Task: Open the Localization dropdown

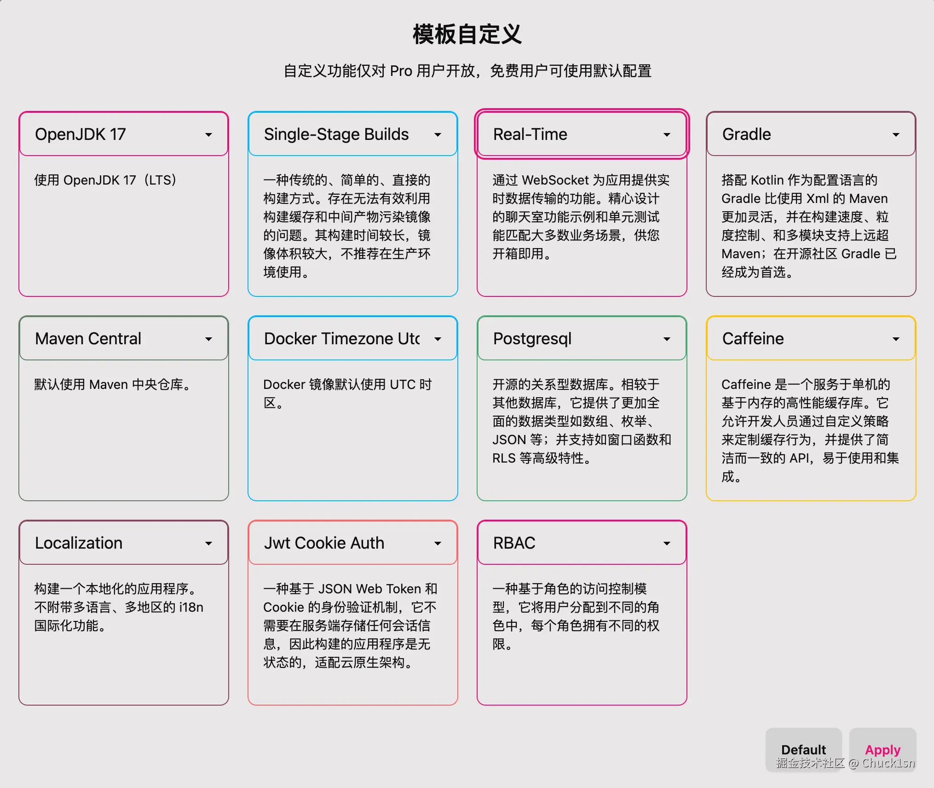Action: (x=208, y=543)
